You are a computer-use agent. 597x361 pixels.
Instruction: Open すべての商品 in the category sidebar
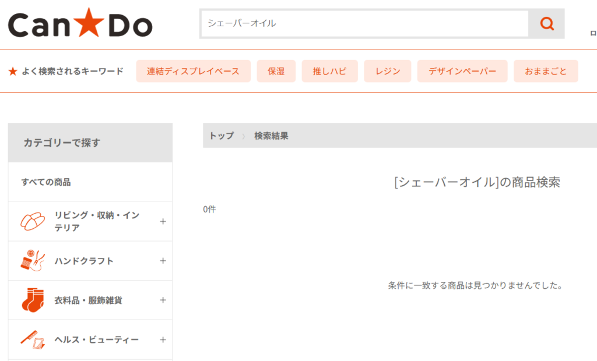point(46,182)
